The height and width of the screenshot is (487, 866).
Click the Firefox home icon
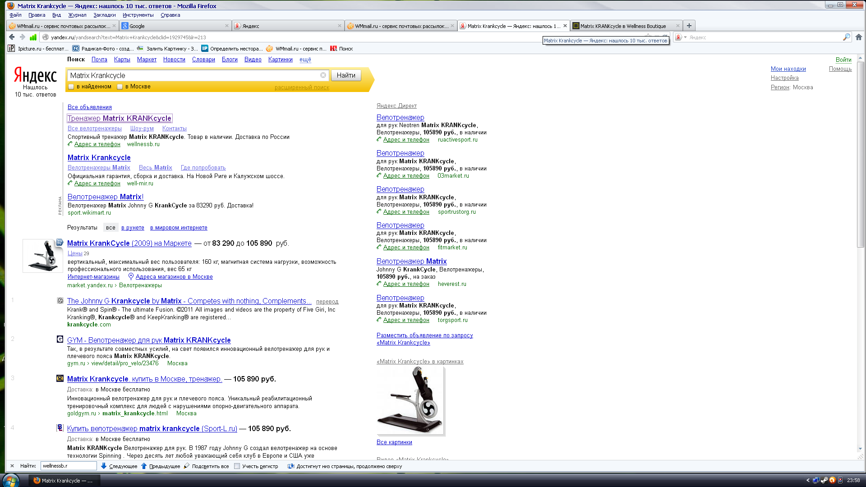click(x=859, y=37)
